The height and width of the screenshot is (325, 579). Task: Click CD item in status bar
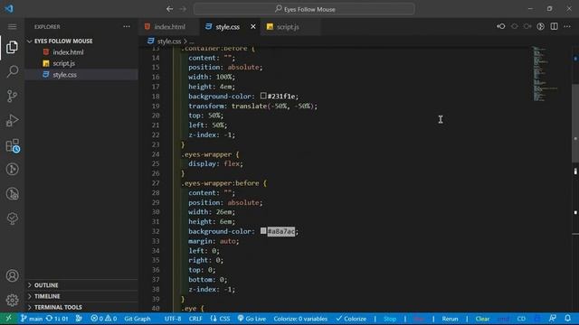[521, 319]
